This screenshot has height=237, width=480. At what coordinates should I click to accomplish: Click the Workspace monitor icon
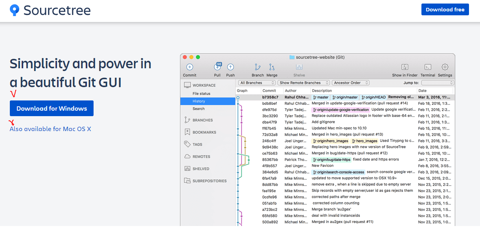coord(187,85)
